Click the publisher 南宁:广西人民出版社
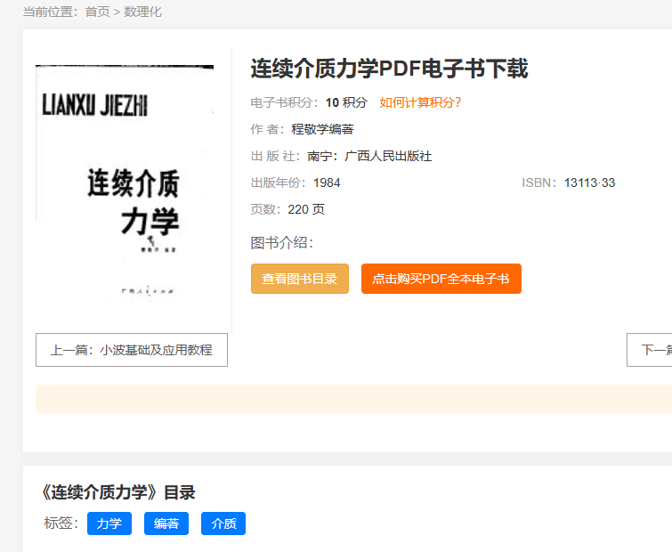This screenshot has height=552, width=672. (369, 156)
